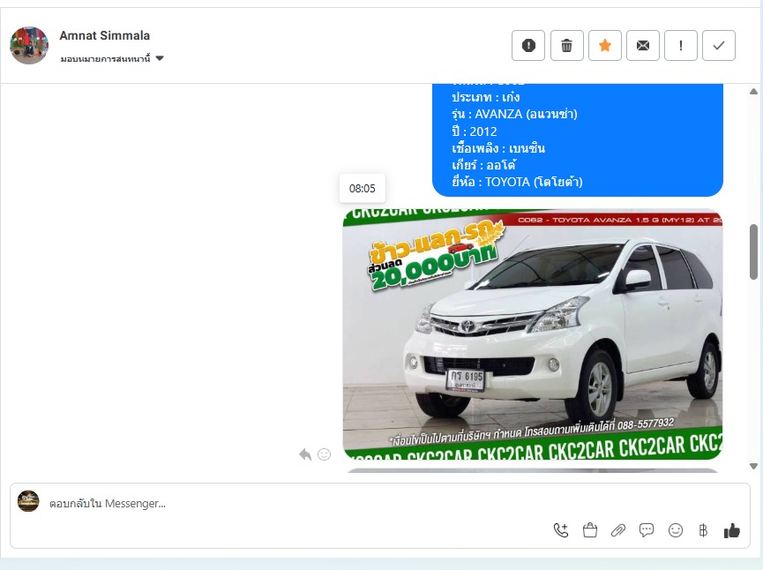Mark conversation unread via envelope icon

pos(642,45)
